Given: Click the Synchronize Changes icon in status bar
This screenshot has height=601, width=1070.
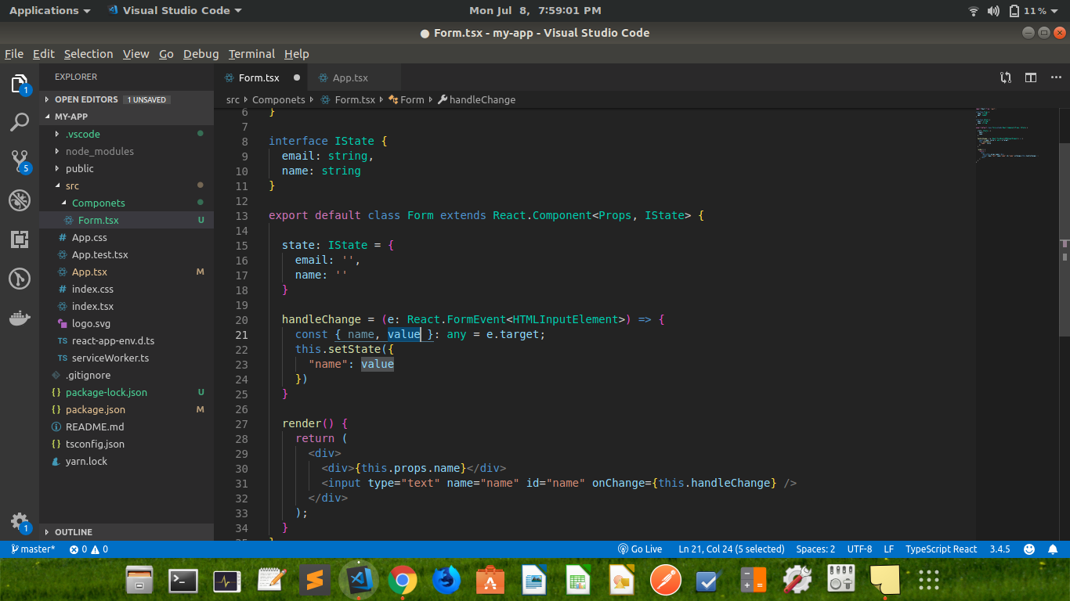Looking at the screenshot, I should [x=1006, y=77].
